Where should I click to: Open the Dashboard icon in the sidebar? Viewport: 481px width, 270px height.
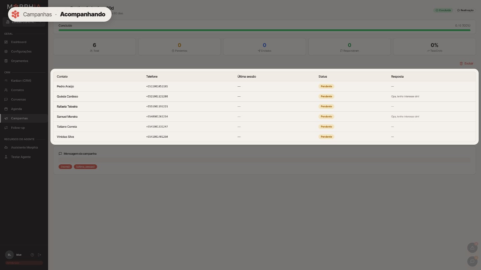(x=6, y=42)
